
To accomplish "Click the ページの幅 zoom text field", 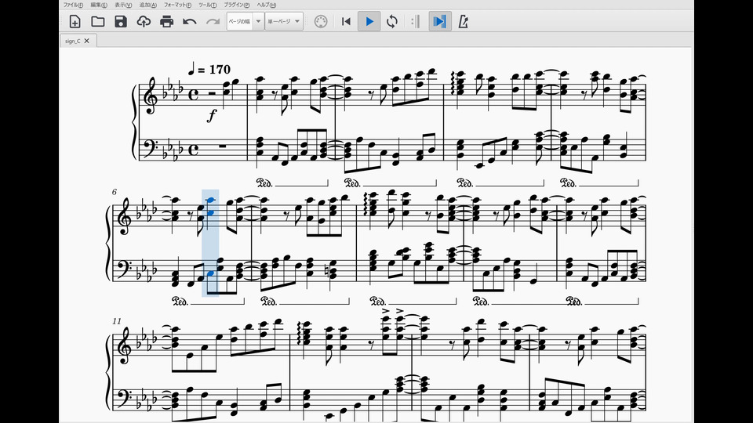I will coord(240,22).
